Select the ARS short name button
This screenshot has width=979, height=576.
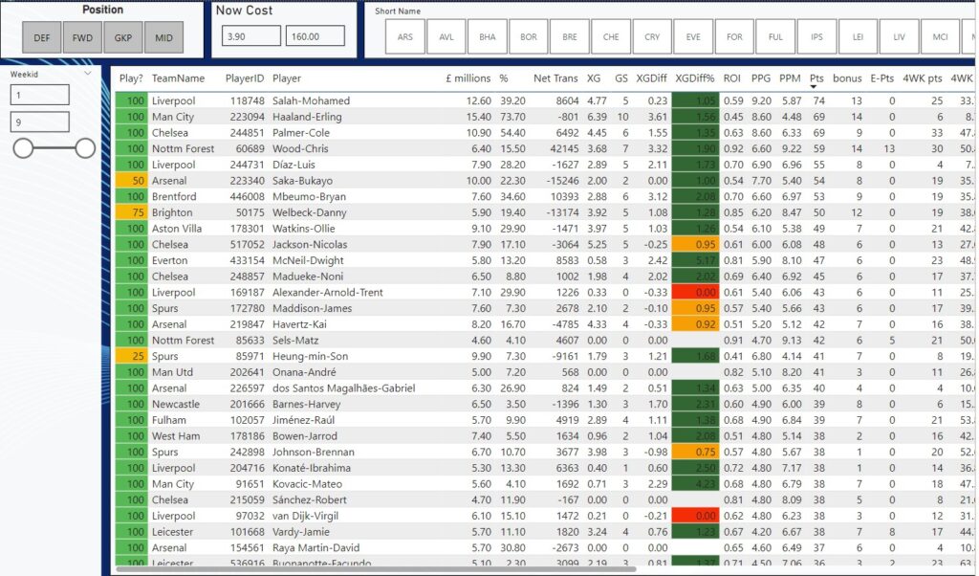tap(405, 37)
